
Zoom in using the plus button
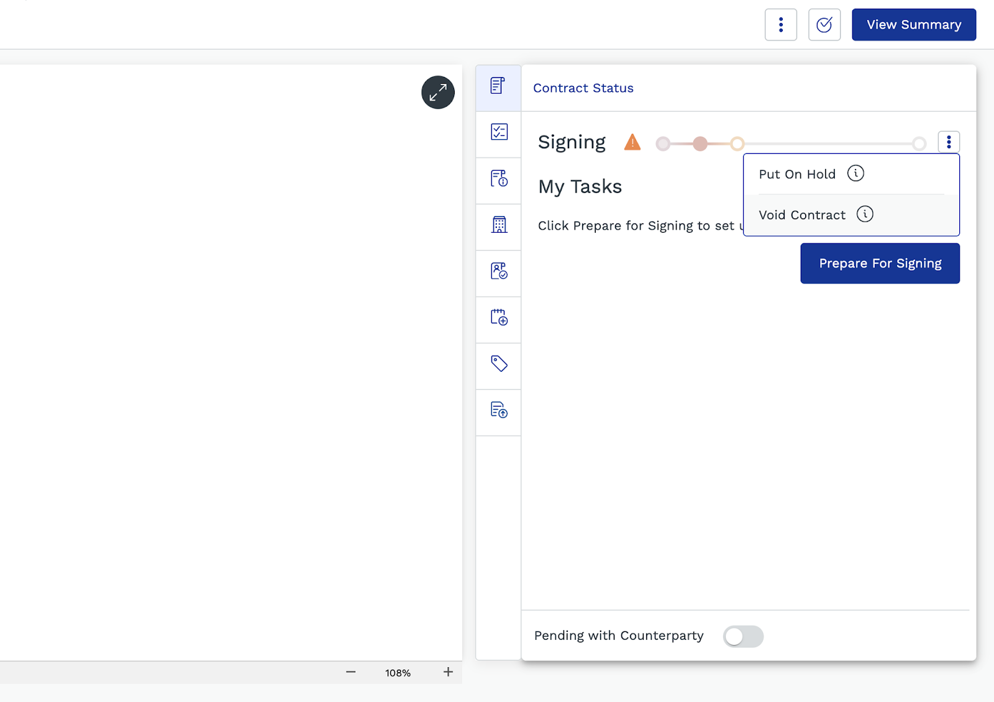click(448, 672)
